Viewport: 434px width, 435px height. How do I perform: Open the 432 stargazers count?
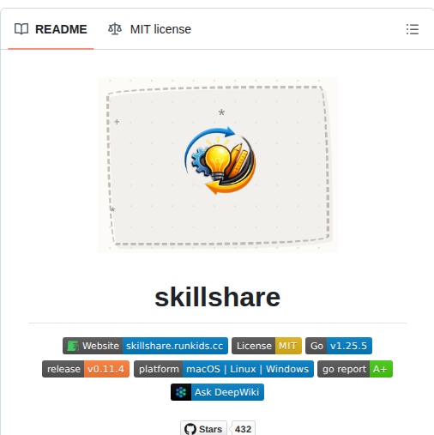coord(243,429)
